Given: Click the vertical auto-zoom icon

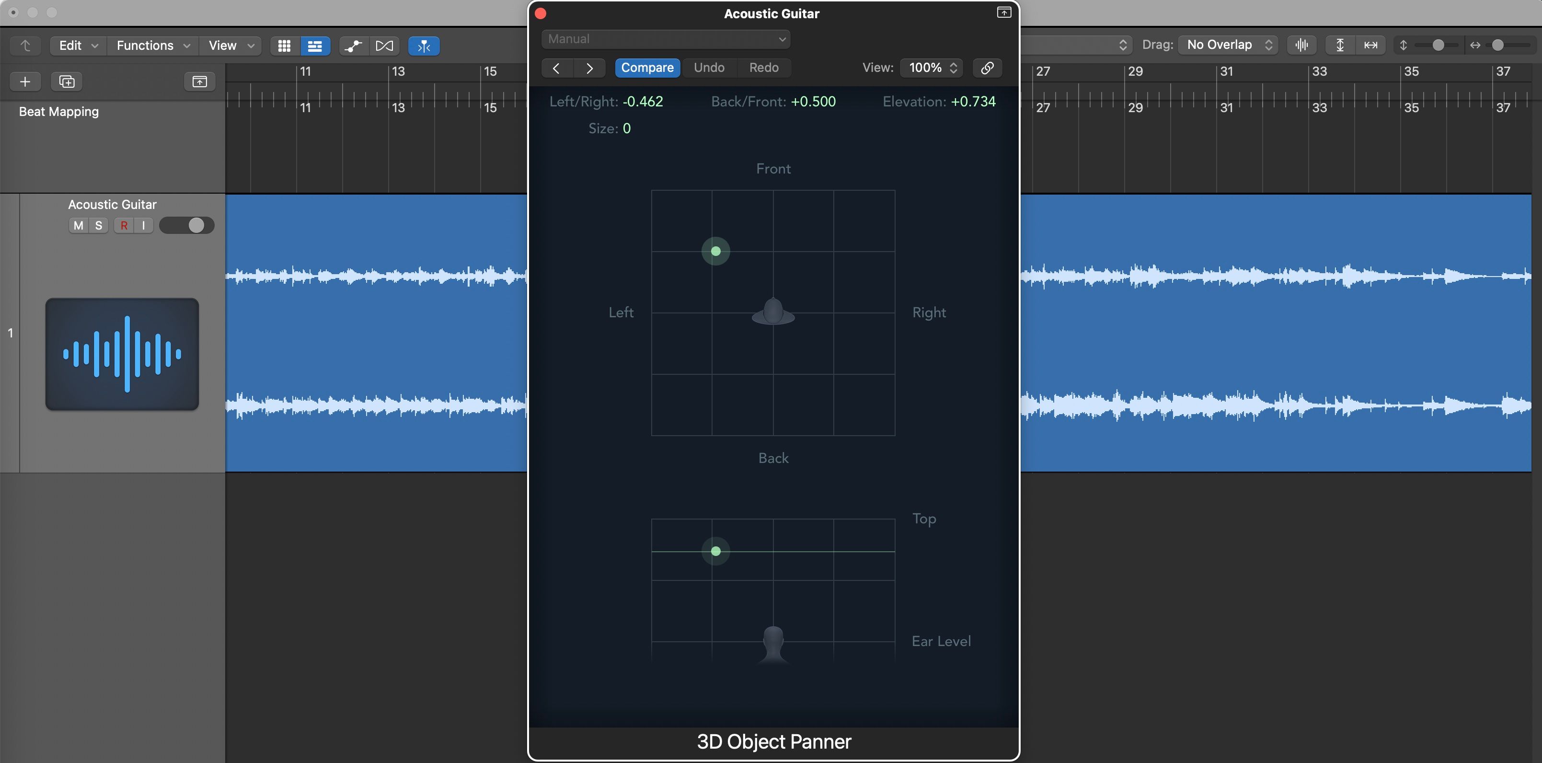Looking at the screenshot, I should 1340,45.
